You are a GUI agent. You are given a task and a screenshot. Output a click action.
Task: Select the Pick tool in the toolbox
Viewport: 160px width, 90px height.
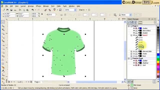[x=3, y=22]
